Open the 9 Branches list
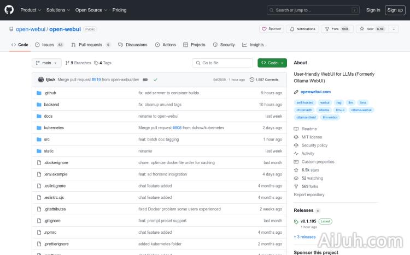The width and height of the screenshot is (410, 255). [79, 63]
